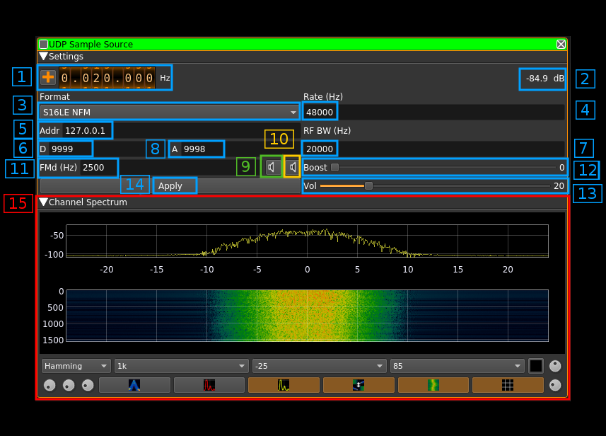Collapse the Settings section
Screen dimensions: 606x436
[x=44, y=56]
